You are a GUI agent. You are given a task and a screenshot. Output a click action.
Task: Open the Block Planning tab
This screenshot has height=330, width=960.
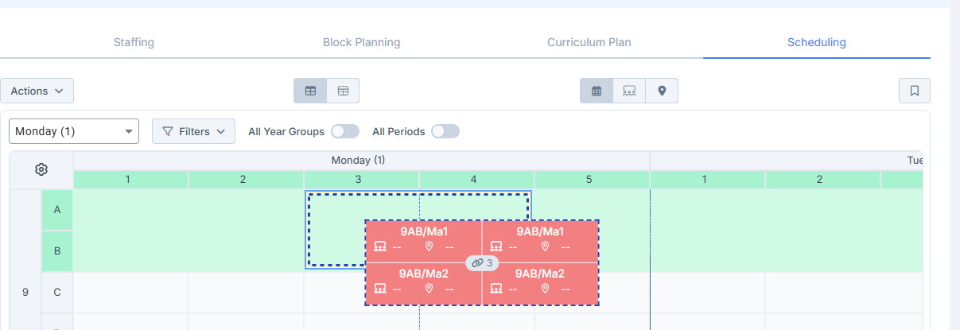coord(361,42)
